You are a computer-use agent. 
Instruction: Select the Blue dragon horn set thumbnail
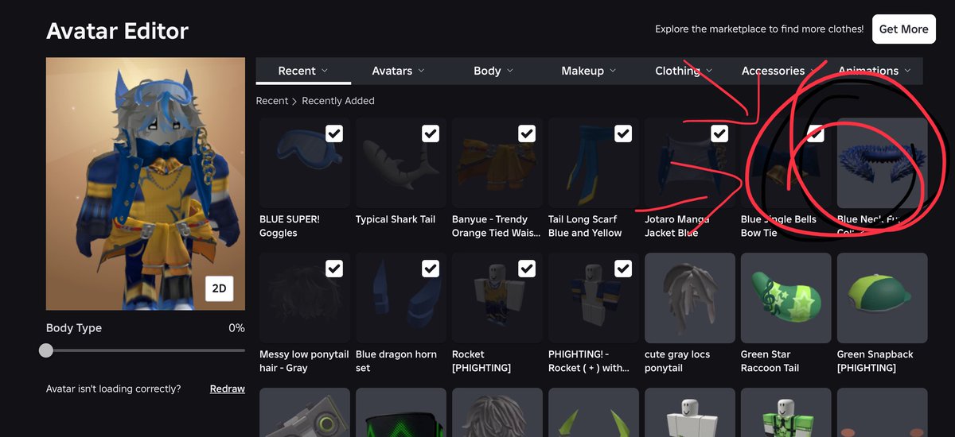(401, 298)
